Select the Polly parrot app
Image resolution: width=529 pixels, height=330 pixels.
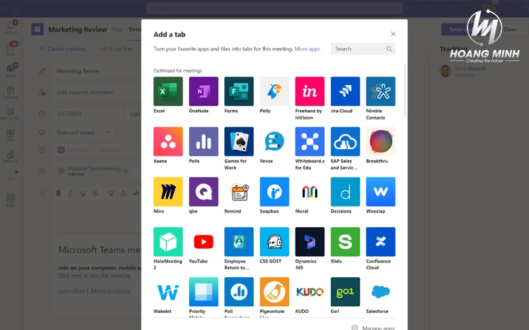pyautogui.click(x=274, y=91)
